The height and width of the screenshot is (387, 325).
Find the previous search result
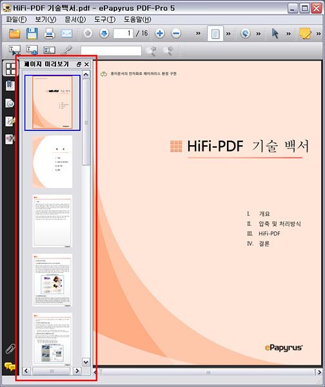coord(151,50)
